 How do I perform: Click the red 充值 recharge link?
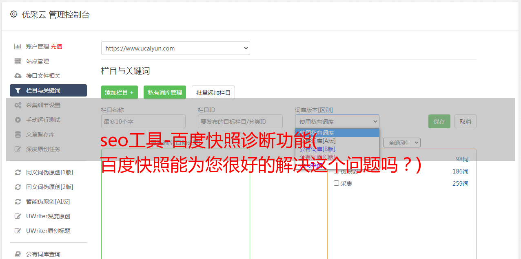pyautogui.click(x=56, y=46)
